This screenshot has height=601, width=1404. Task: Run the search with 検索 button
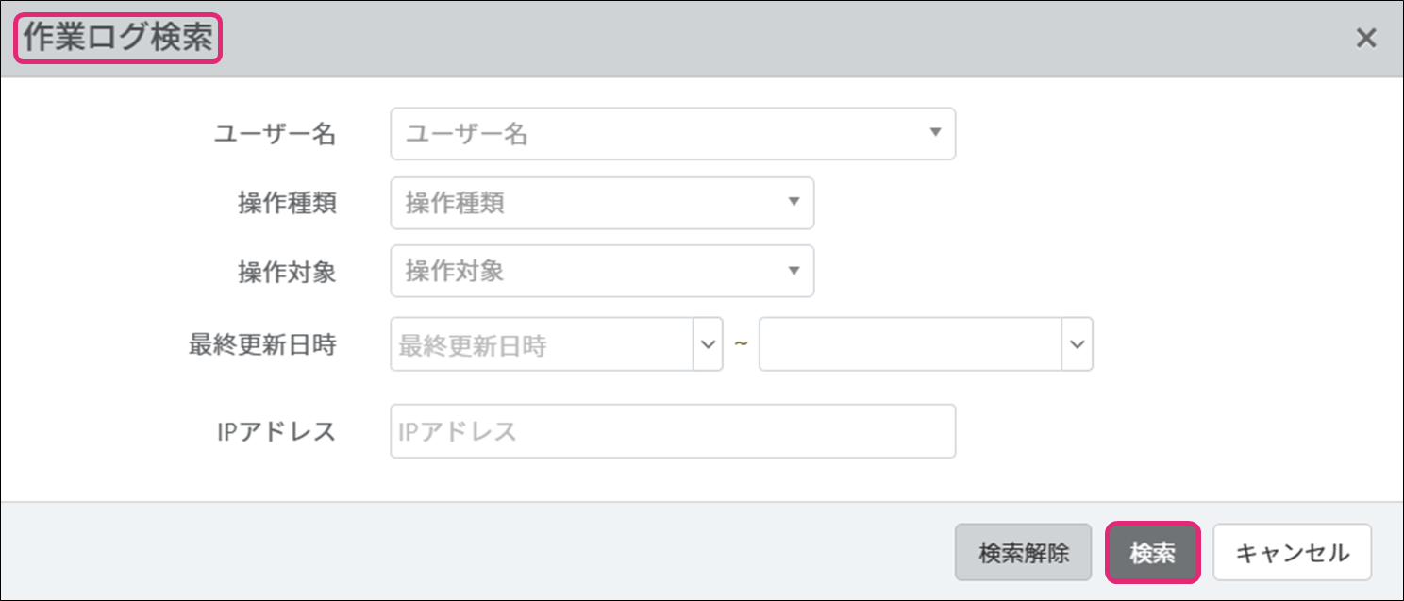coord(1152,553)
